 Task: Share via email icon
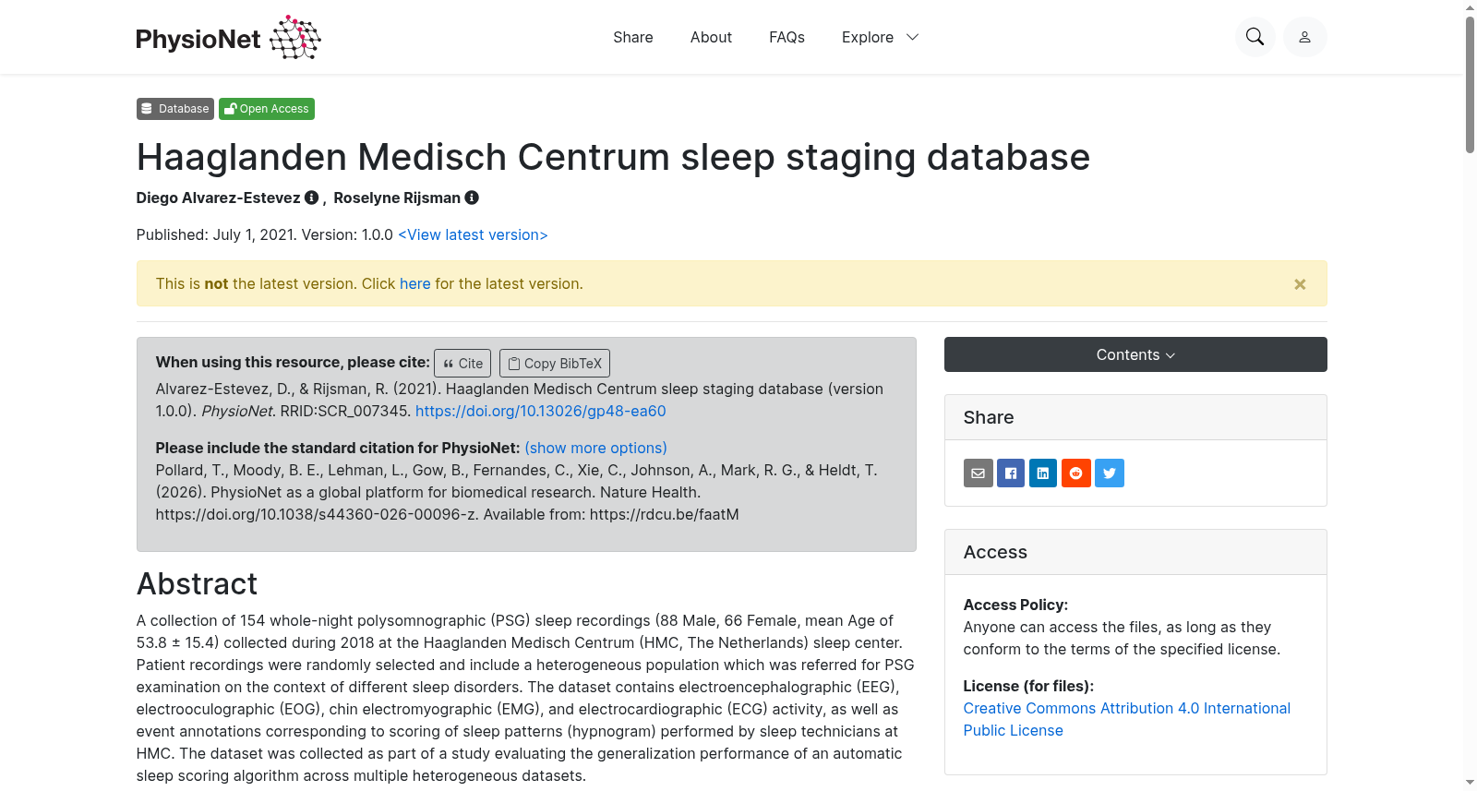979,473
